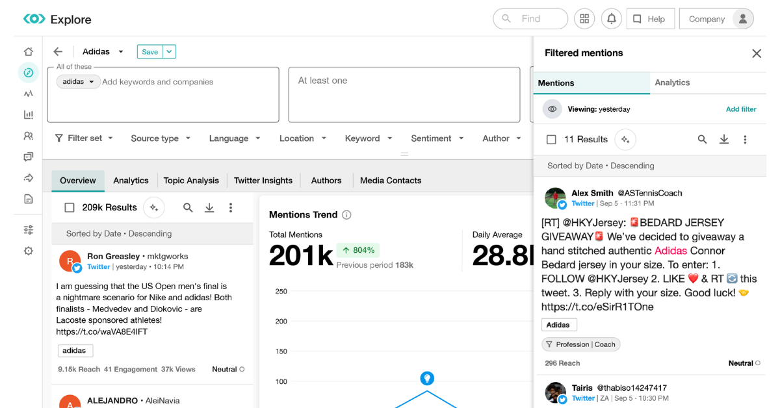Expand the adidas keyword chip dropdown
Image resolution: width=780 pixels, height=408 pixels.
click(92, 82)
